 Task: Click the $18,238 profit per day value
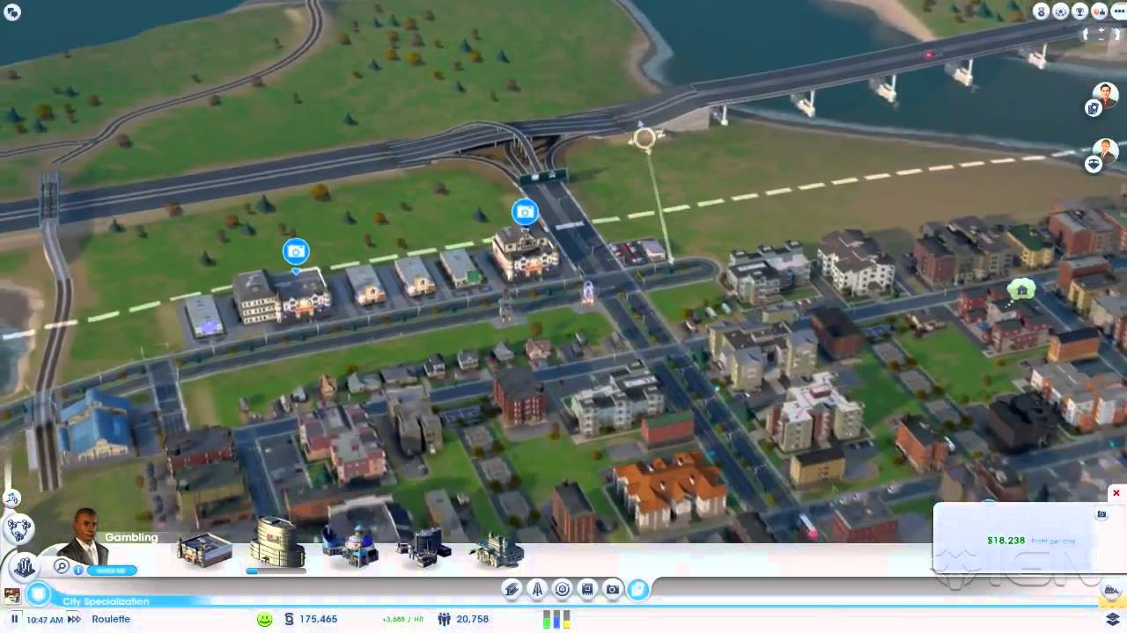[x=1006, y=541]
